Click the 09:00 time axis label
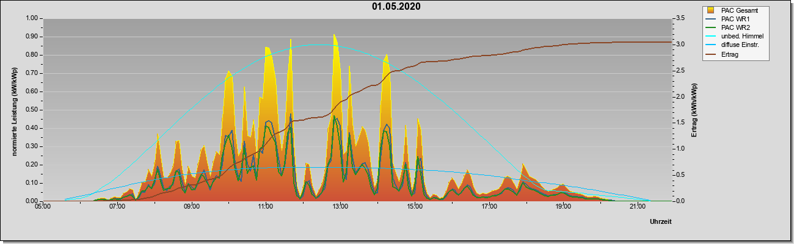The image size is (794, 244). tap(191, 207)
